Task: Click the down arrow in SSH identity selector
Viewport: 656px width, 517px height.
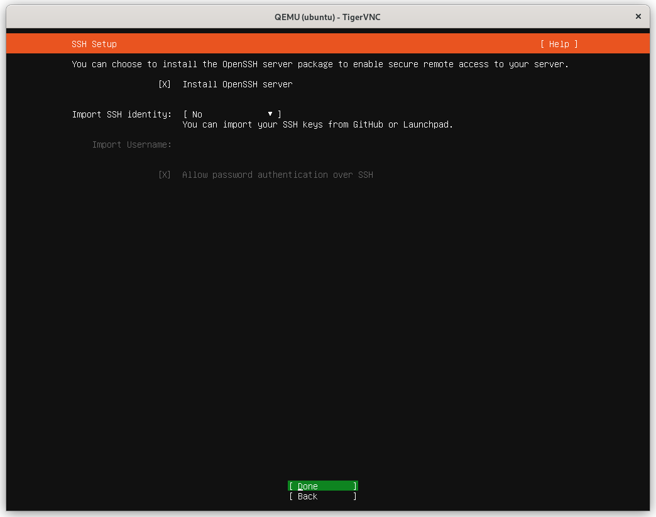Action: point(270,114)
